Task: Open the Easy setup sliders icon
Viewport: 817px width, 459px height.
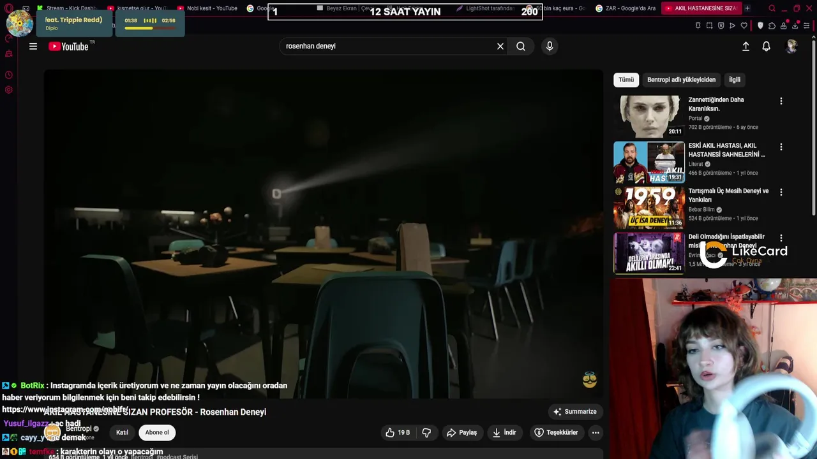Action: [x=807, y=25]
